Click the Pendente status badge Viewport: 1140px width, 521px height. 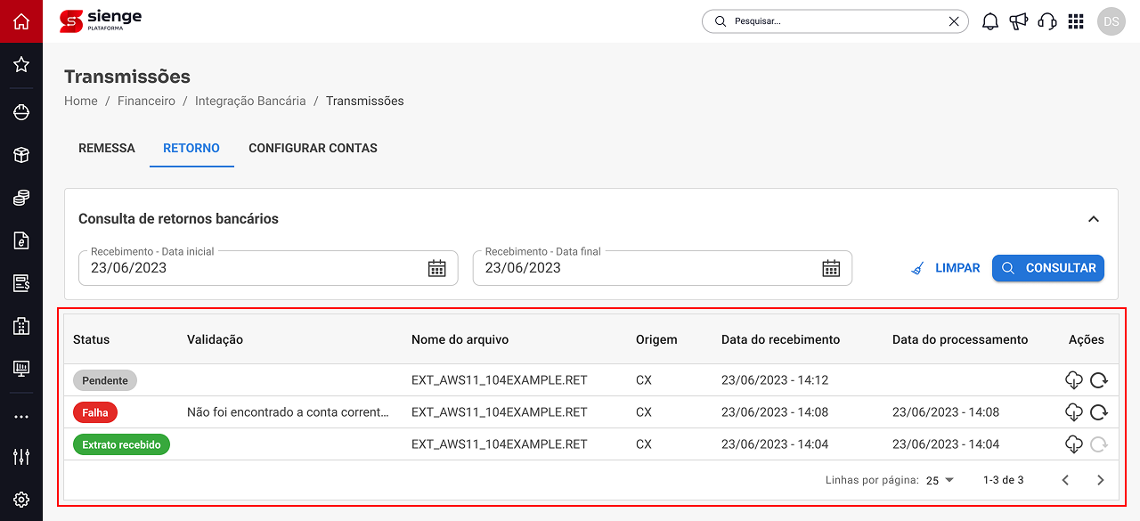tap(105, 380)
